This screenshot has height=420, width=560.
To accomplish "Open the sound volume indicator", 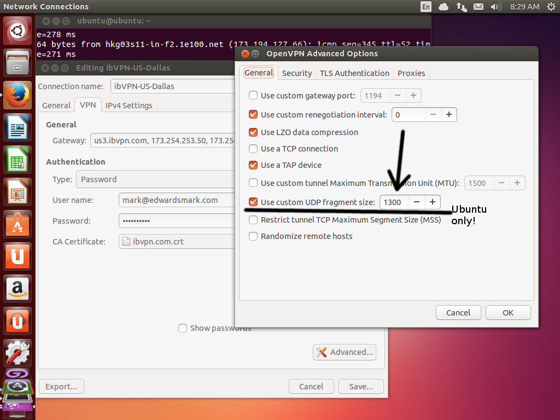I will tap(495, 7).
